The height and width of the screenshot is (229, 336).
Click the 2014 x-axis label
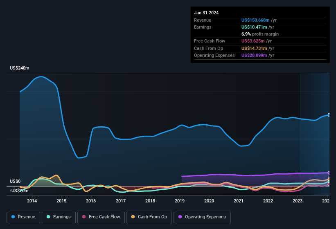tap(32, 201)
